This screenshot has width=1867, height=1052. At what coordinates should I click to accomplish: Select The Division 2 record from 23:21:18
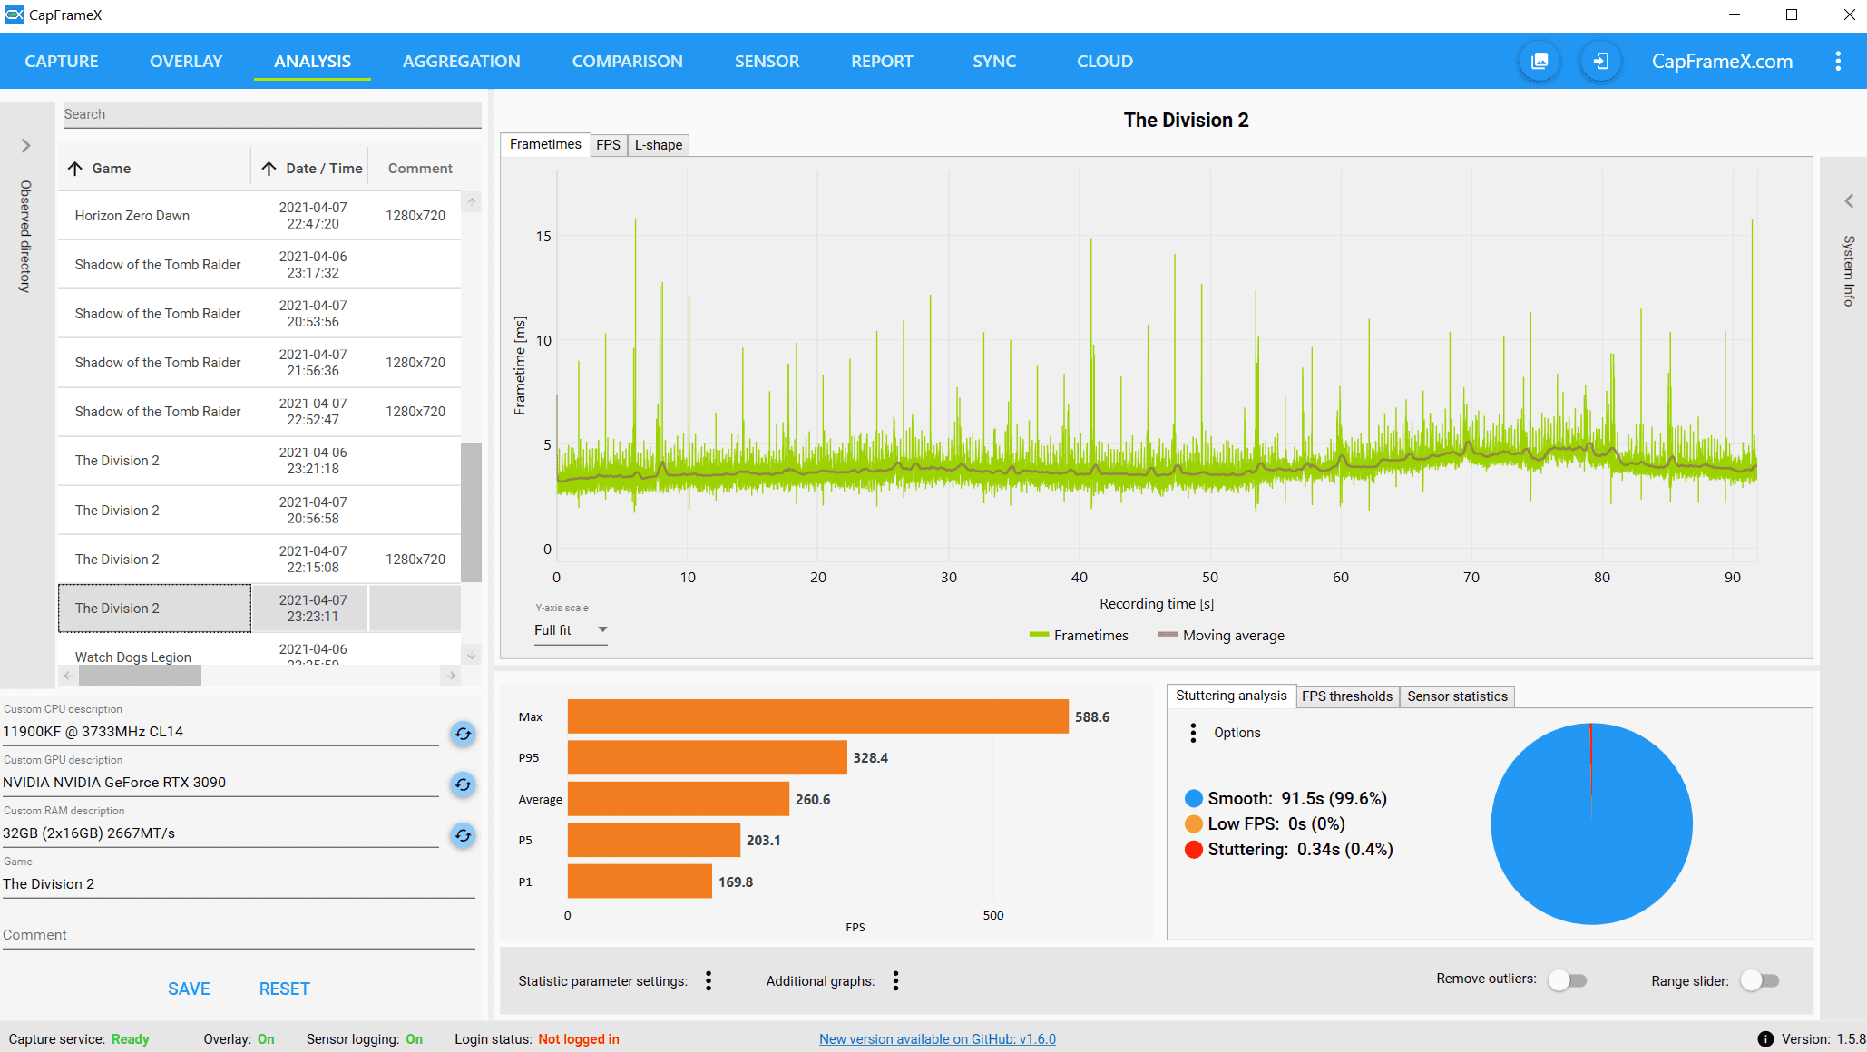pyautogui.click(x=259, y=461)
